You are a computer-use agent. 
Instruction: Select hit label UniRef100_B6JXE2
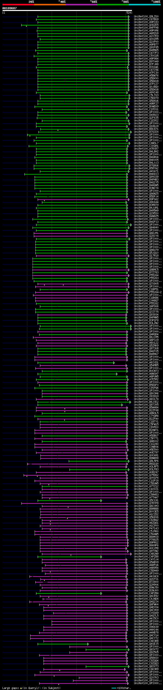[x=146, y=402]
